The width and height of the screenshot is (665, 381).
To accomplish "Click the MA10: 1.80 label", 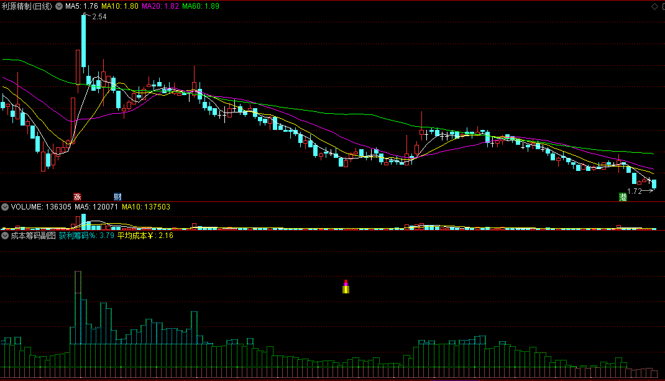I will pos(119,6).
